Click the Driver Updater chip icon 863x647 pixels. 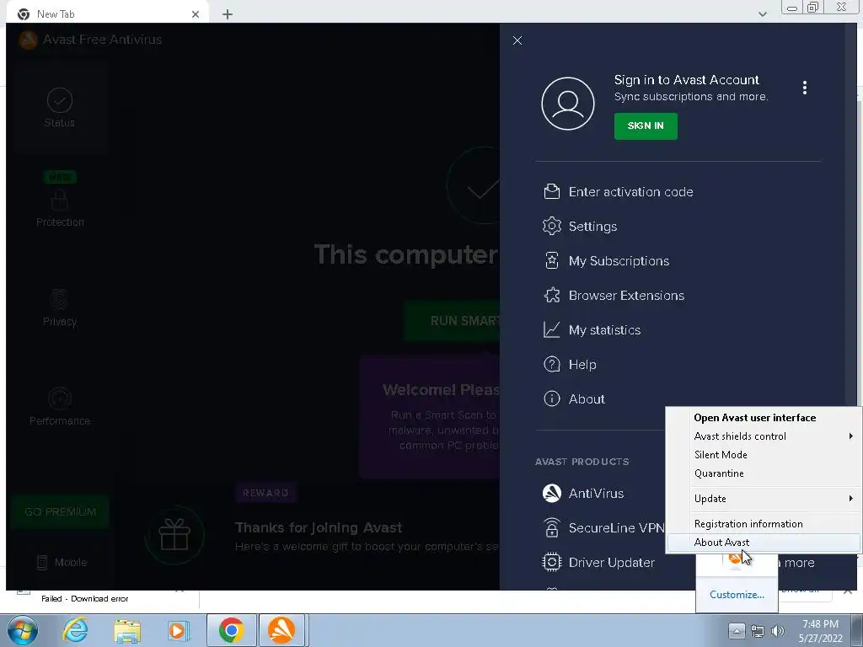coord(551,562)
